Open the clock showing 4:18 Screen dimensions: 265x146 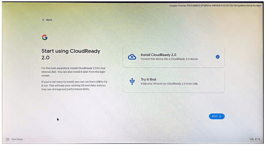(257, 139)
